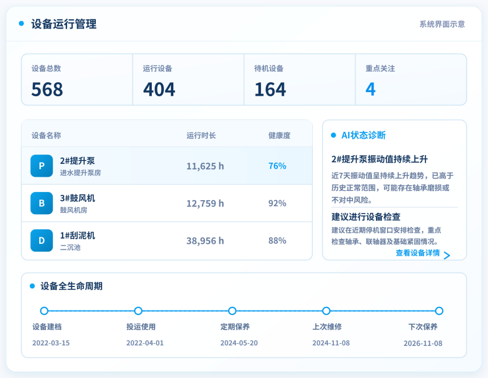
Task: Click the 设备建档 stage label
Action: pyautogui.click(x=47, y=327)
